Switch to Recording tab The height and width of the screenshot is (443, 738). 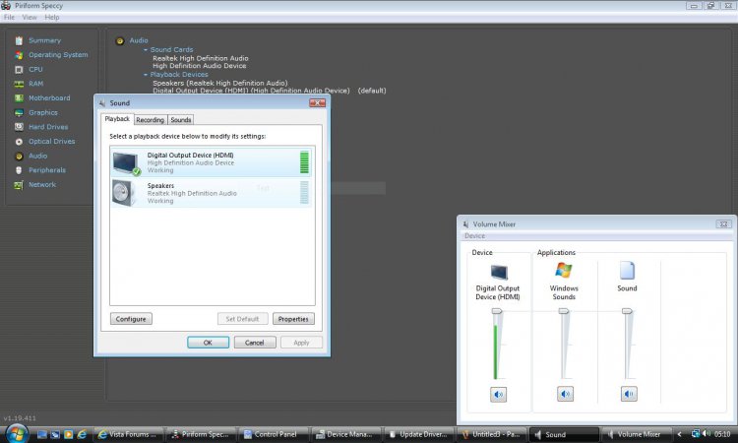[x=151, y=120]
